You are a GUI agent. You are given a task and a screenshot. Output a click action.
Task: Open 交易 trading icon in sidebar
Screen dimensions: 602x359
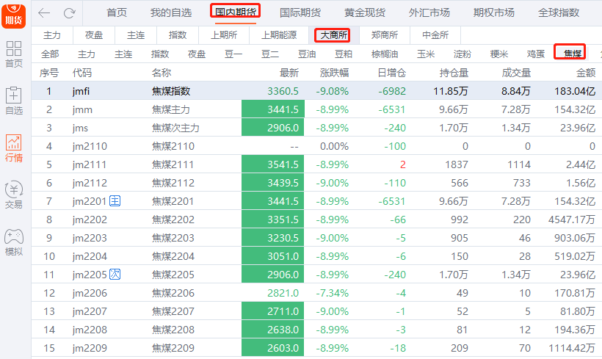(14, 195)
